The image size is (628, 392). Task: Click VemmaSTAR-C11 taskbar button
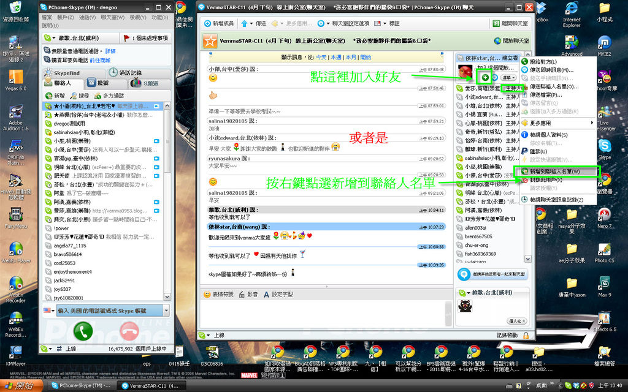pyautogui.click(x=151, y=386)
